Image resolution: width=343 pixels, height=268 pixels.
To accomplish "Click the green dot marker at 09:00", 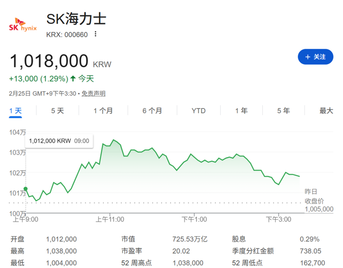I will tap(26, 189).
